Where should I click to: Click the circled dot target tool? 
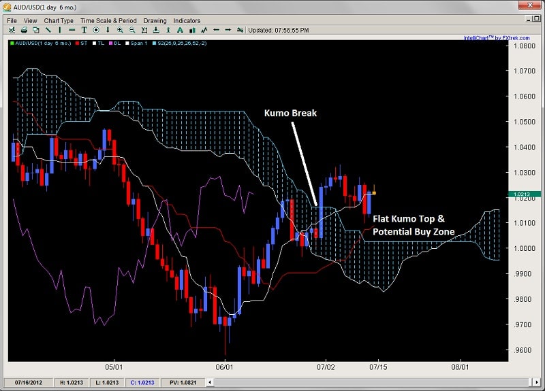(x=96, y=30)
